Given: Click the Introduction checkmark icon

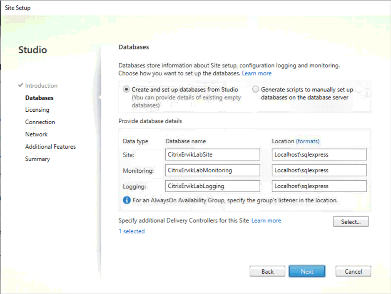Looking at the screenshot, I should tap(21, 85).
